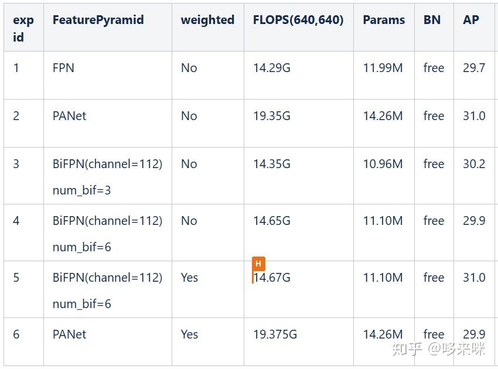Click the 19.35G FLOPS value
498x369 pixels.
point(272,116)
